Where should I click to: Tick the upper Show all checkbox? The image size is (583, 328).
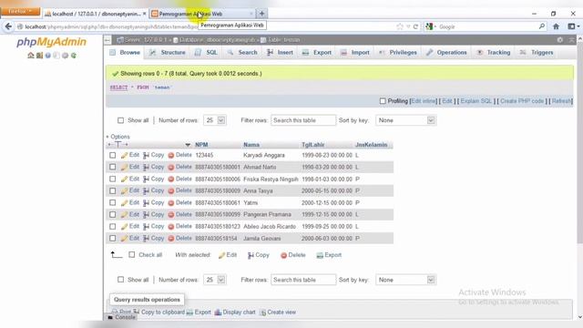click(120, 120)
